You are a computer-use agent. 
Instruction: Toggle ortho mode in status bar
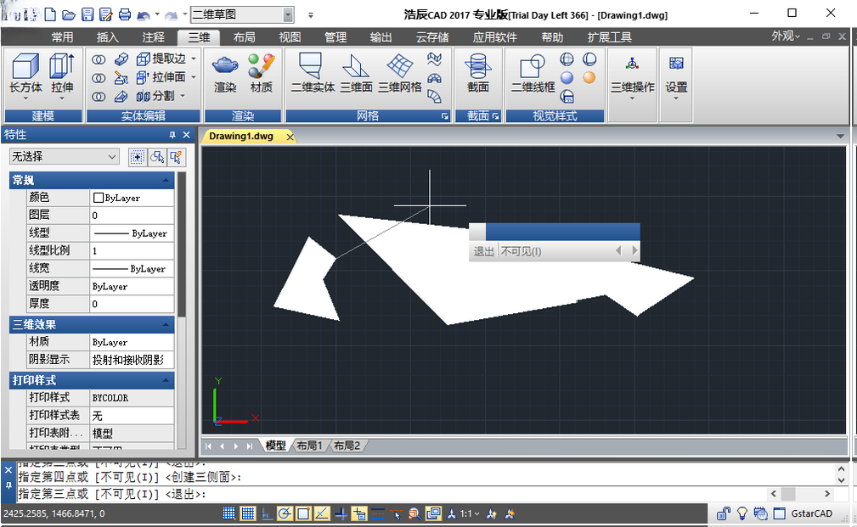[x=266, y=513]
